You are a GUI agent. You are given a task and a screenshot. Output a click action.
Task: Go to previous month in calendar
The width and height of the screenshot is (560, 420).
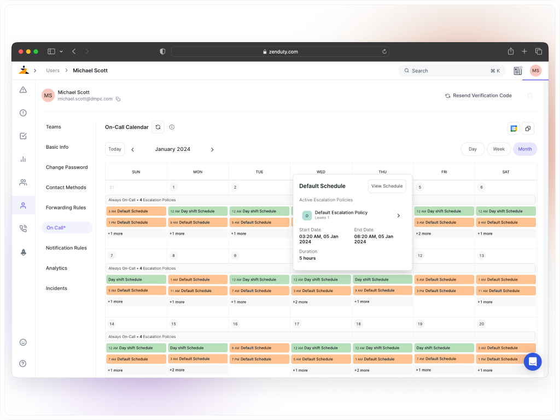[x=132, y=150]
